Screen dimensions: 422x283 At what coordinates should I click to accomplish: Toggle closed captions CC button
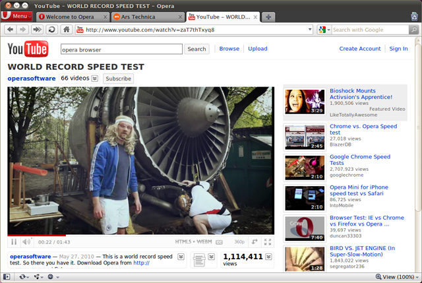tap(219, 242)
